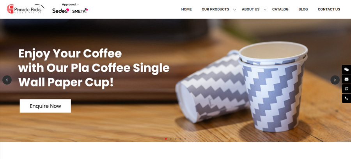Viewport: 351px width, 159px height.
Task: Jump to the last carousel dot
Action: point(185,139)
